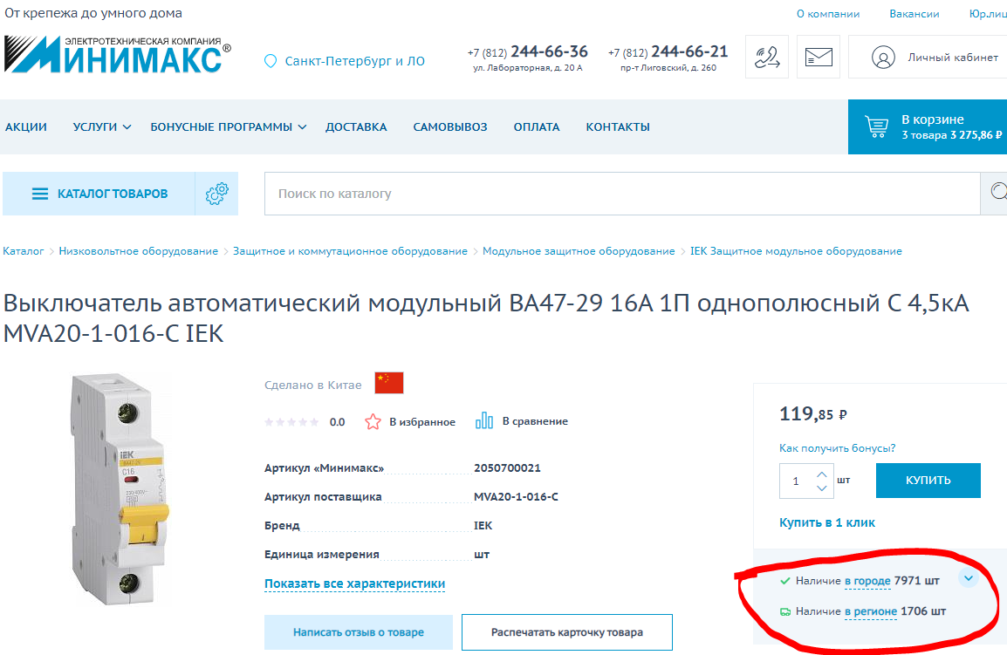This screenshot has height=655, width=1007.
Task: Click the shopping cart icon
Action: pos(877,126)
